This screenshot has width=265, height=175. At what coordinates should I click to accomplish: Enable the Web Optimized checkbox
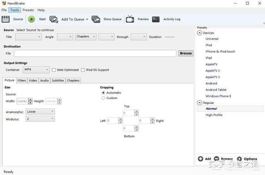click(x=54, y=70)
